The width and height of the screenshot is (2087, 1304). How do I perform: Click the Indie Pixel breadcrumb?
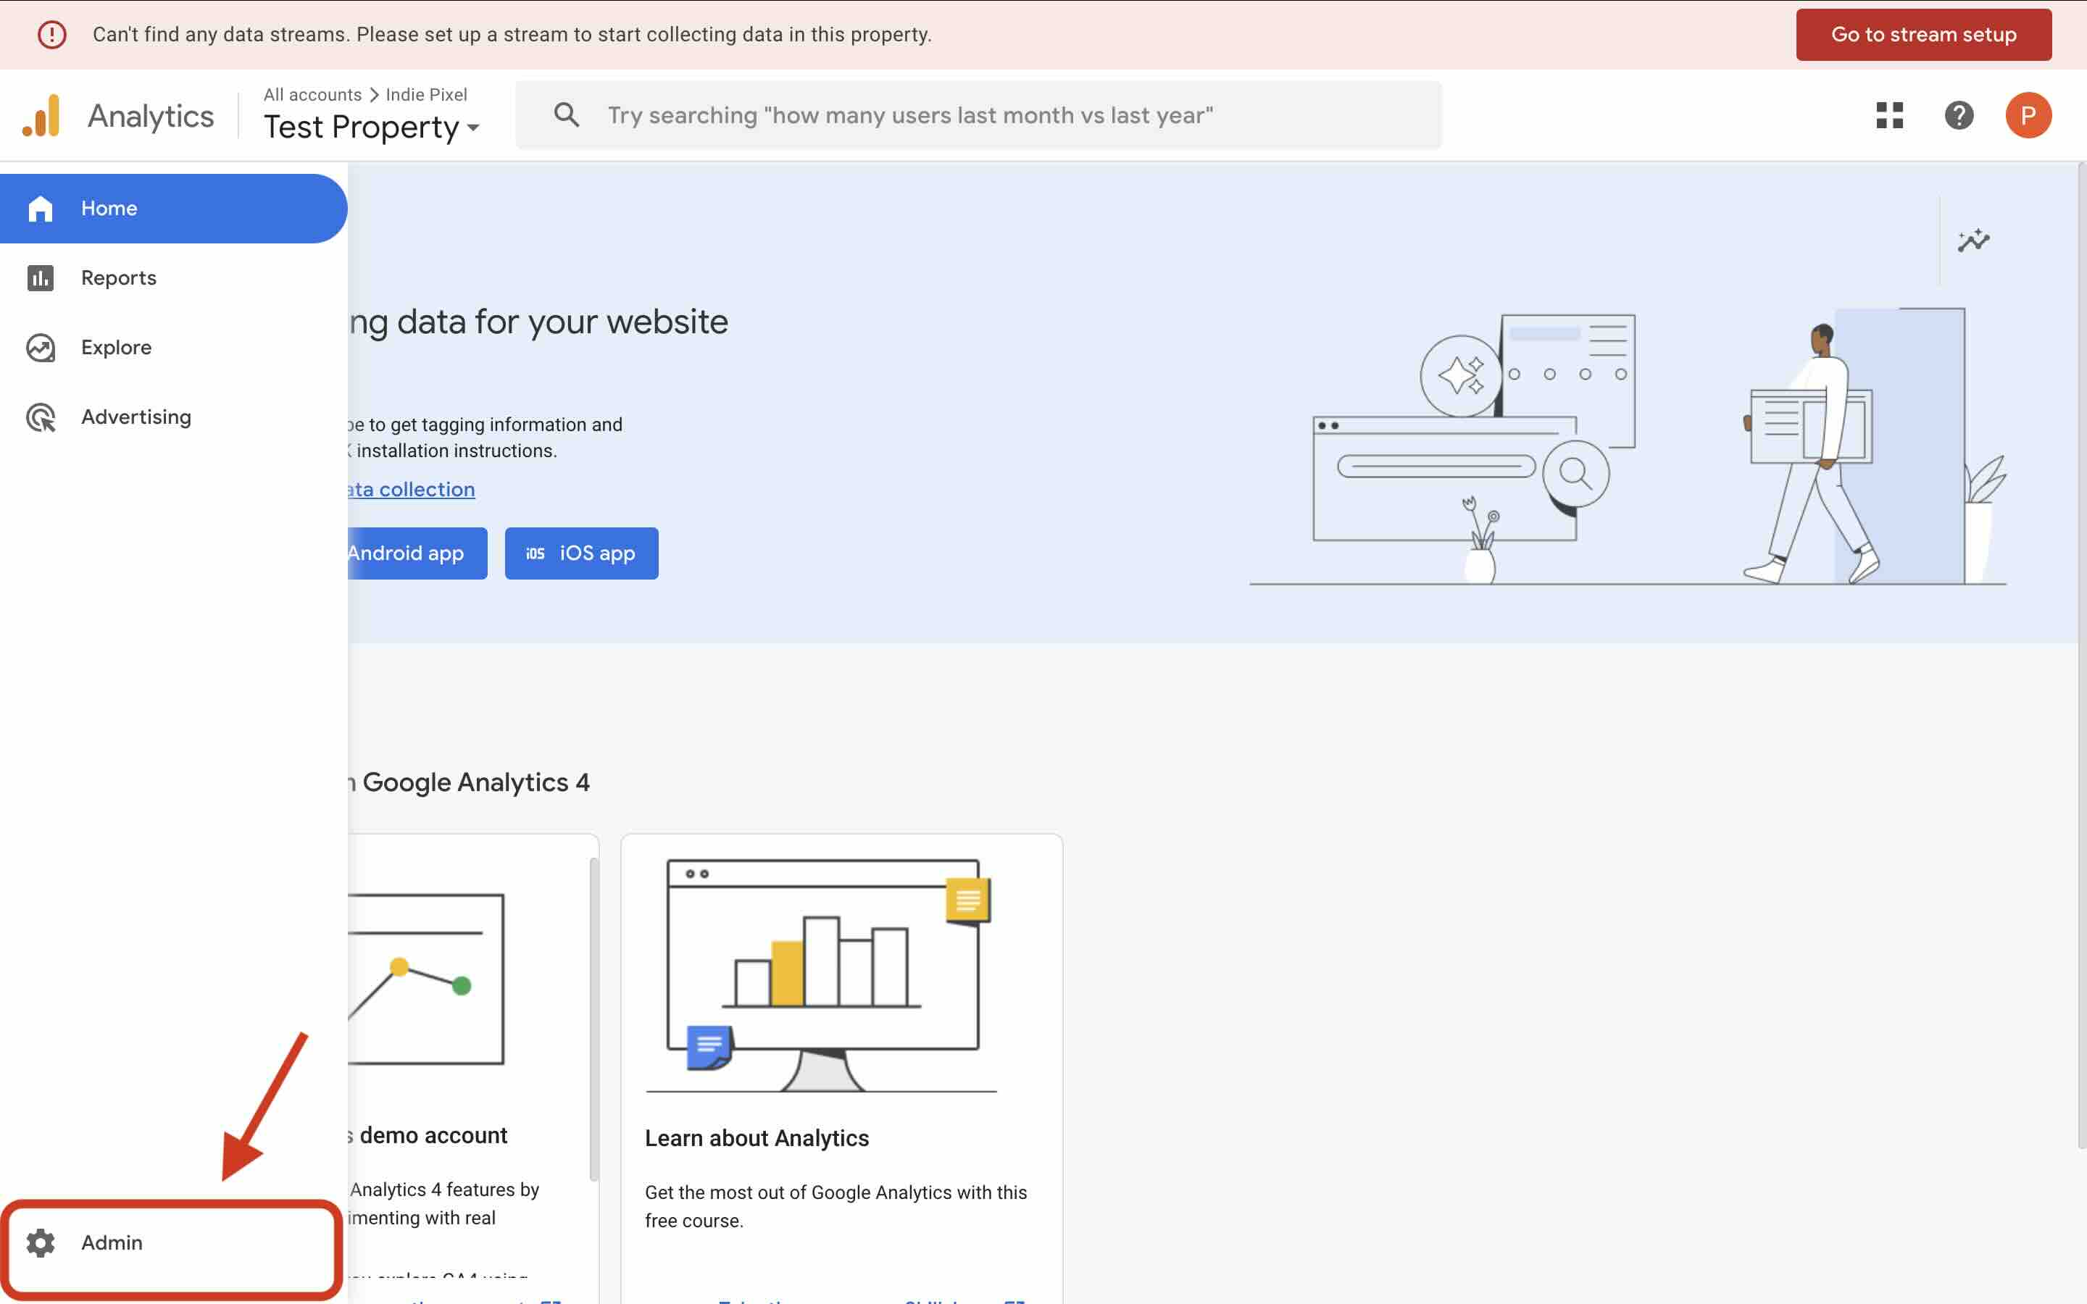[x=426, y=94]
